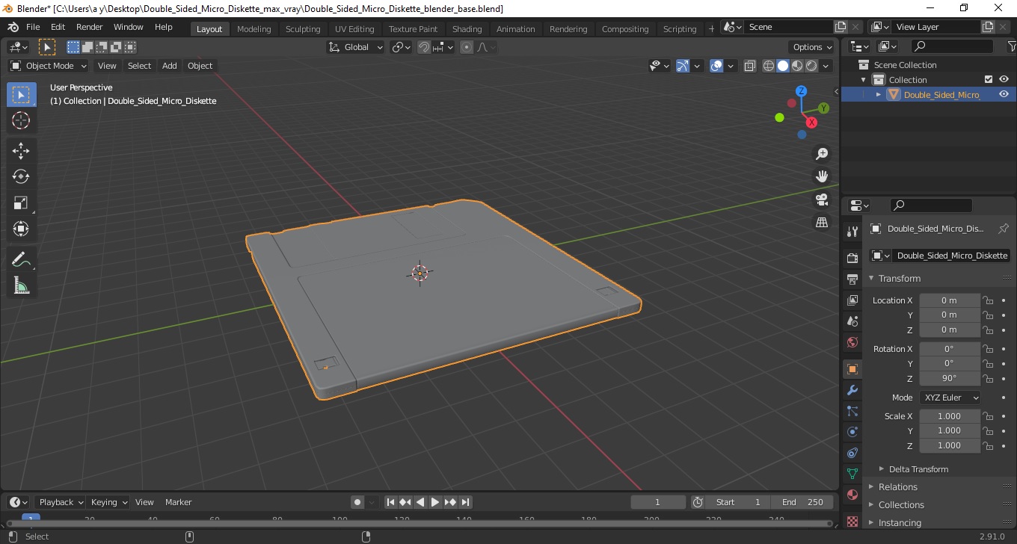Expand the Relations panel
Image resolution: width=1017 pixels, height=544 pixels.
tap(897, 487)
